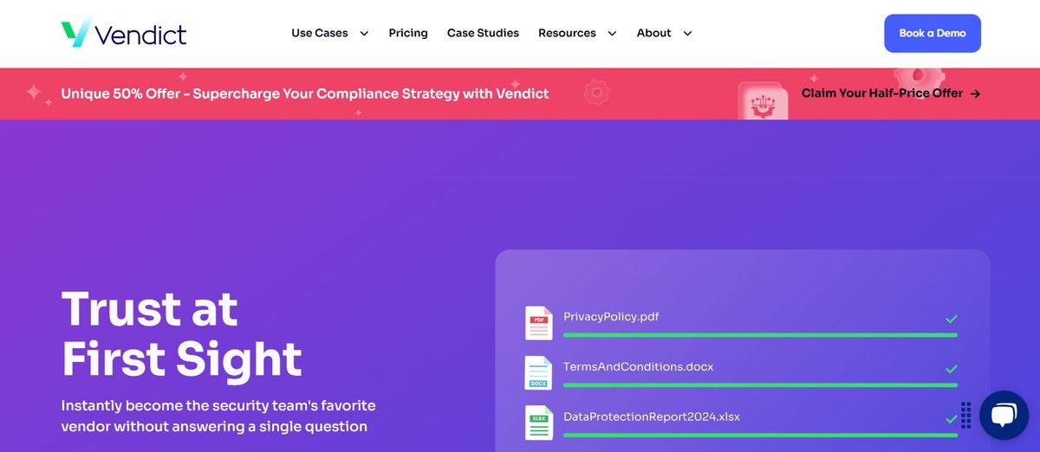
Task: Click the promo banner badge icon
Action: (763, 101)
